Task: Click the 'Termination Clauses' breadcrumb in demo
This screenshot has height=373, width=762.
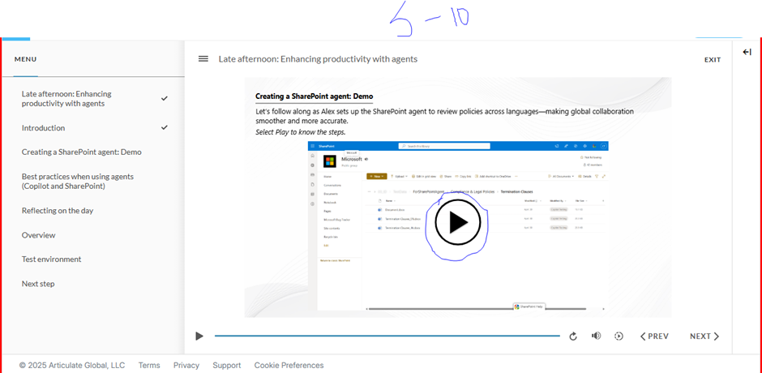Action: tap(516, 191)
